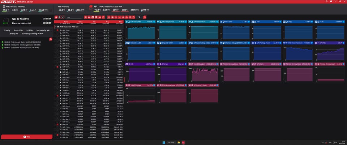Switch the sensor view to graph mode icon
The image size is (347, 145).
pos(63,17)
